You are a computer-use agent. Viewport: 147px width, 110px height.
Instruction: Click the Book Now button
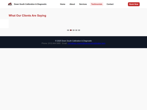point(134,4)
